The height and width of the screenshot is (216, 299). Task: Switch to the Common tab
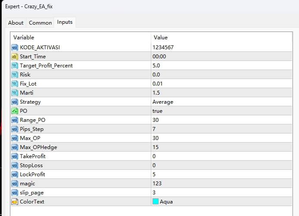(x=40, y=23)
